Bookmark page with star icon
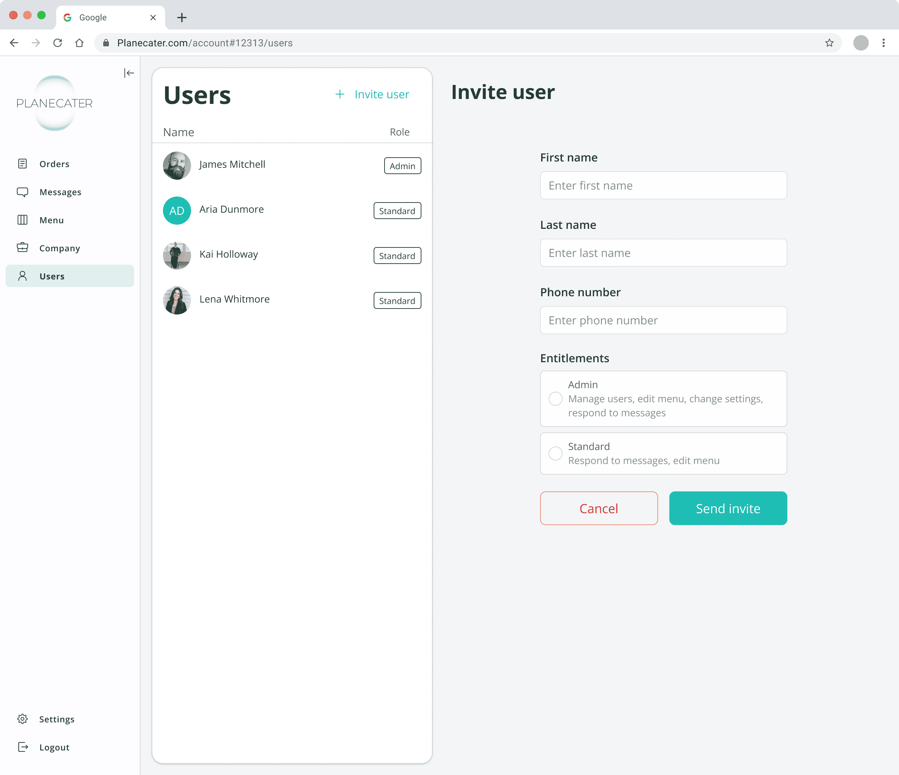Screen dimensions: 899x775 tap(829, 43)
